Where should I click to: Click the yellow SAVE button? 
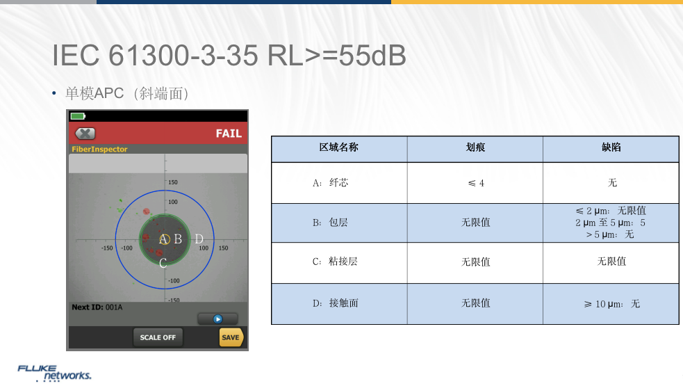pyautogui.click(x=231, y=337)
